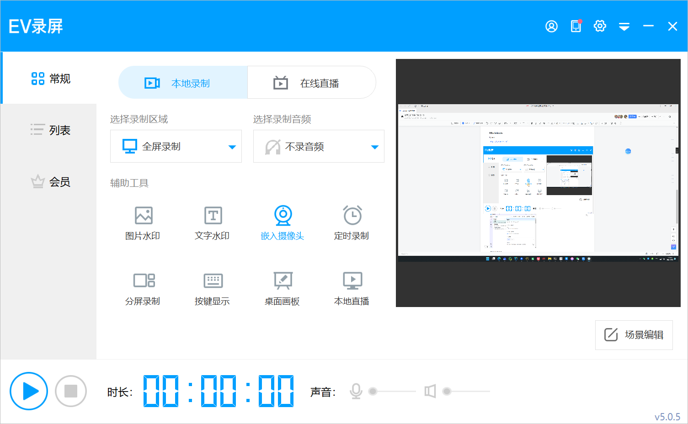Open the title bar dropdown menu icon

point(624,27)
